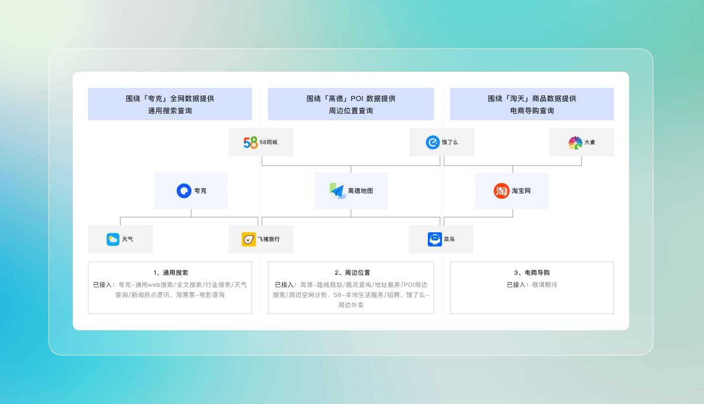
Task: Click the header line "围绕「淘天」商品数据提供"
Action: 532,98
